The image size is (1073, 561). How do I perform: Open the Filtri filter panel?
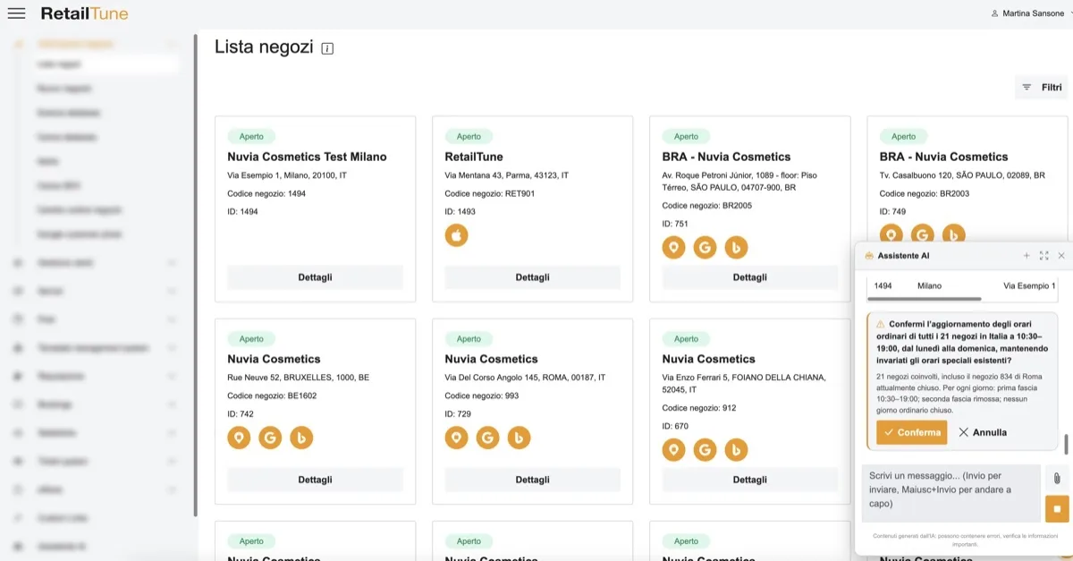click(x=1042, y=88)
